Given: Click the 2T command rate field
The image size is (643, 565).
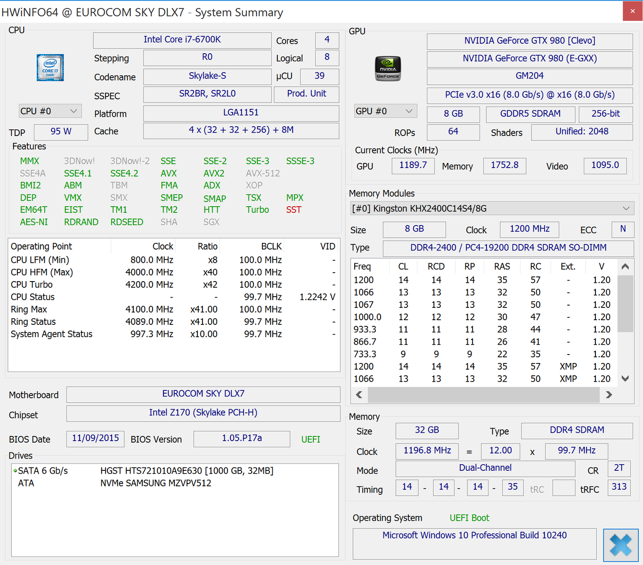Looking at the screenshot, I should pos(619,468).
